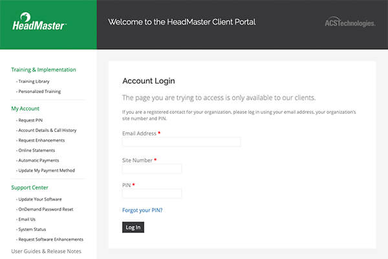Click the Account Login heading
388x259 pixels.
[149, 81]
